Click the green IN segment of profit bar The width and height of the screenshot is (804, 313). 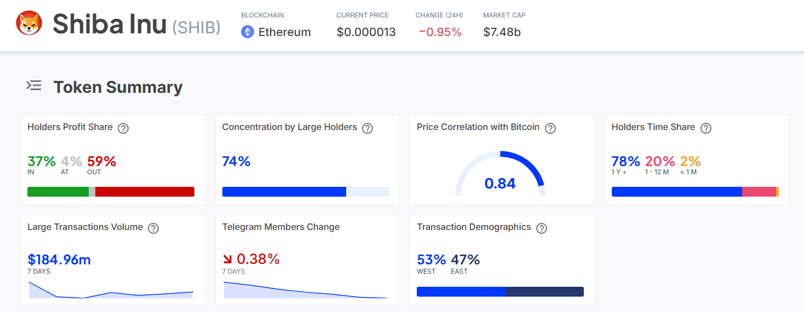pos(58,192)
